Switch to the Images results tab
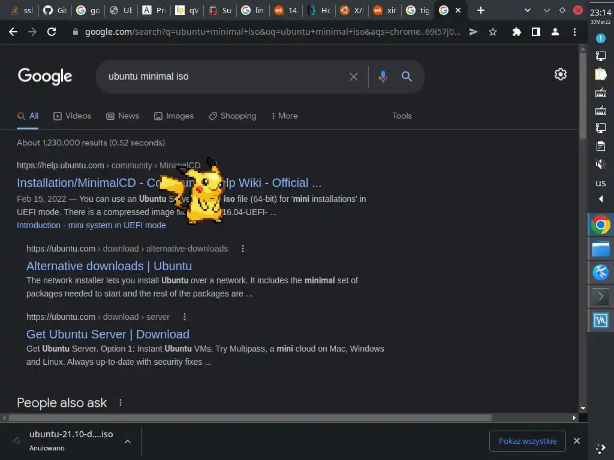The image size is (614, 460). coord(174,116)
